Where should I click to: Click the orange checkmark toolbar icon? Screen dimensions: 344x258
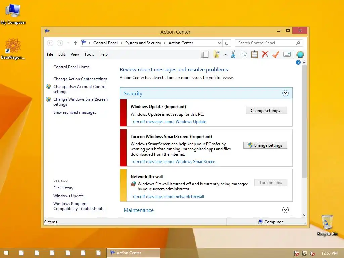coord(276,54)
